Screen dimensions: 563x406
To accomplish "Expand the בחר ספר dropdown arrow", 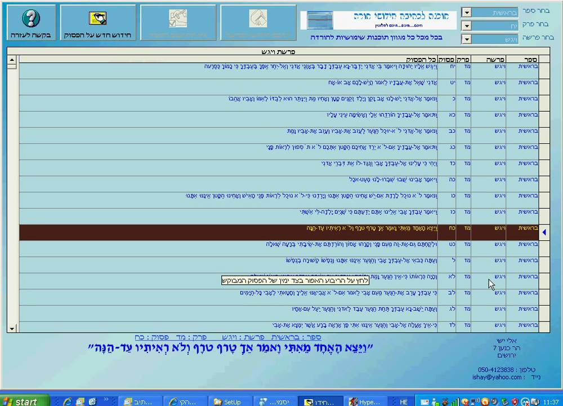I will pos(466,13).
